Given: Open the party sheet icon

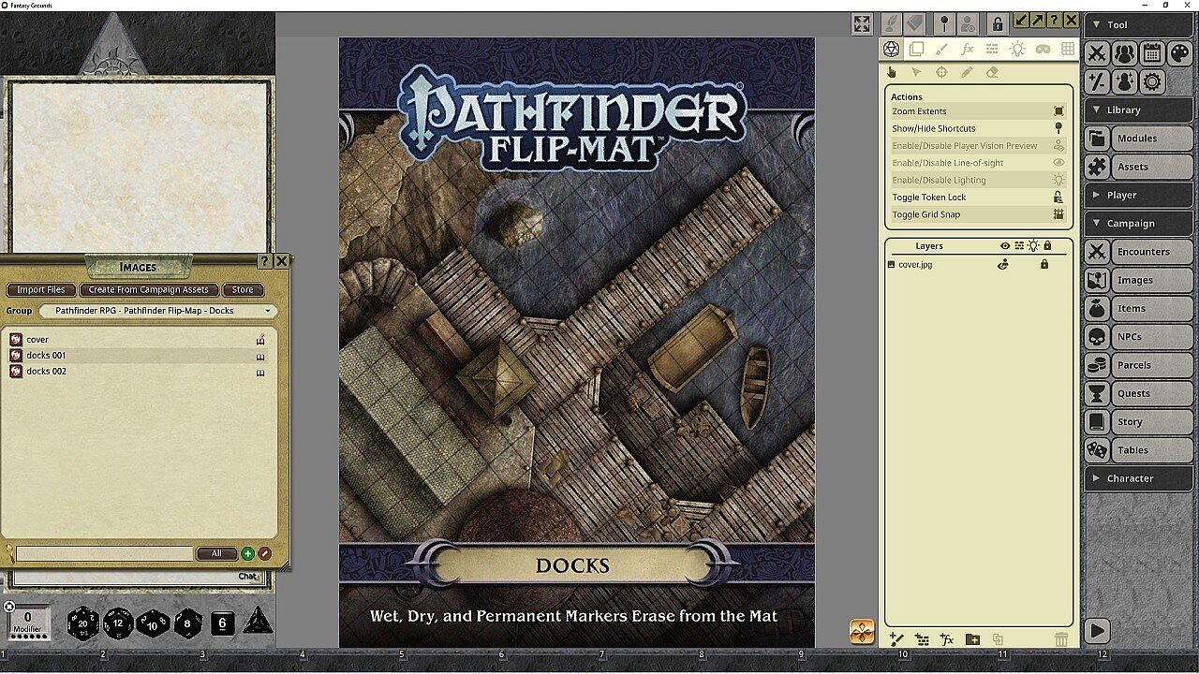Looking at the screenshot, I should point(1124,54).
